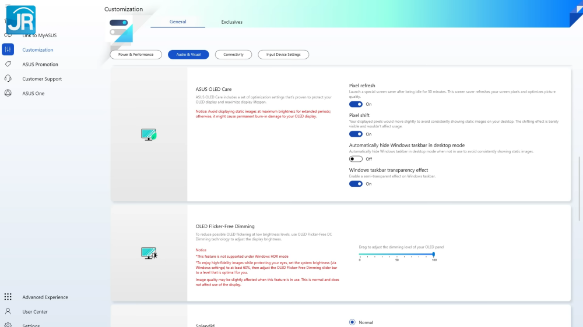This screenshot has width=583, height=327.
Task: Select Connectivity category
Action: (x=233, y=55)
